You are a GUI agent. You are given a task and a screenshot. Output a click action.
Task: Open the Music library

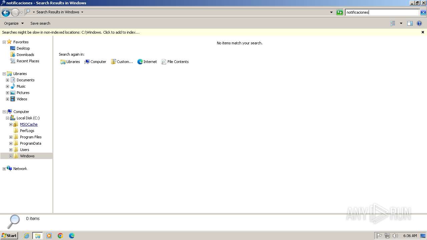click(x=21, y=86)
